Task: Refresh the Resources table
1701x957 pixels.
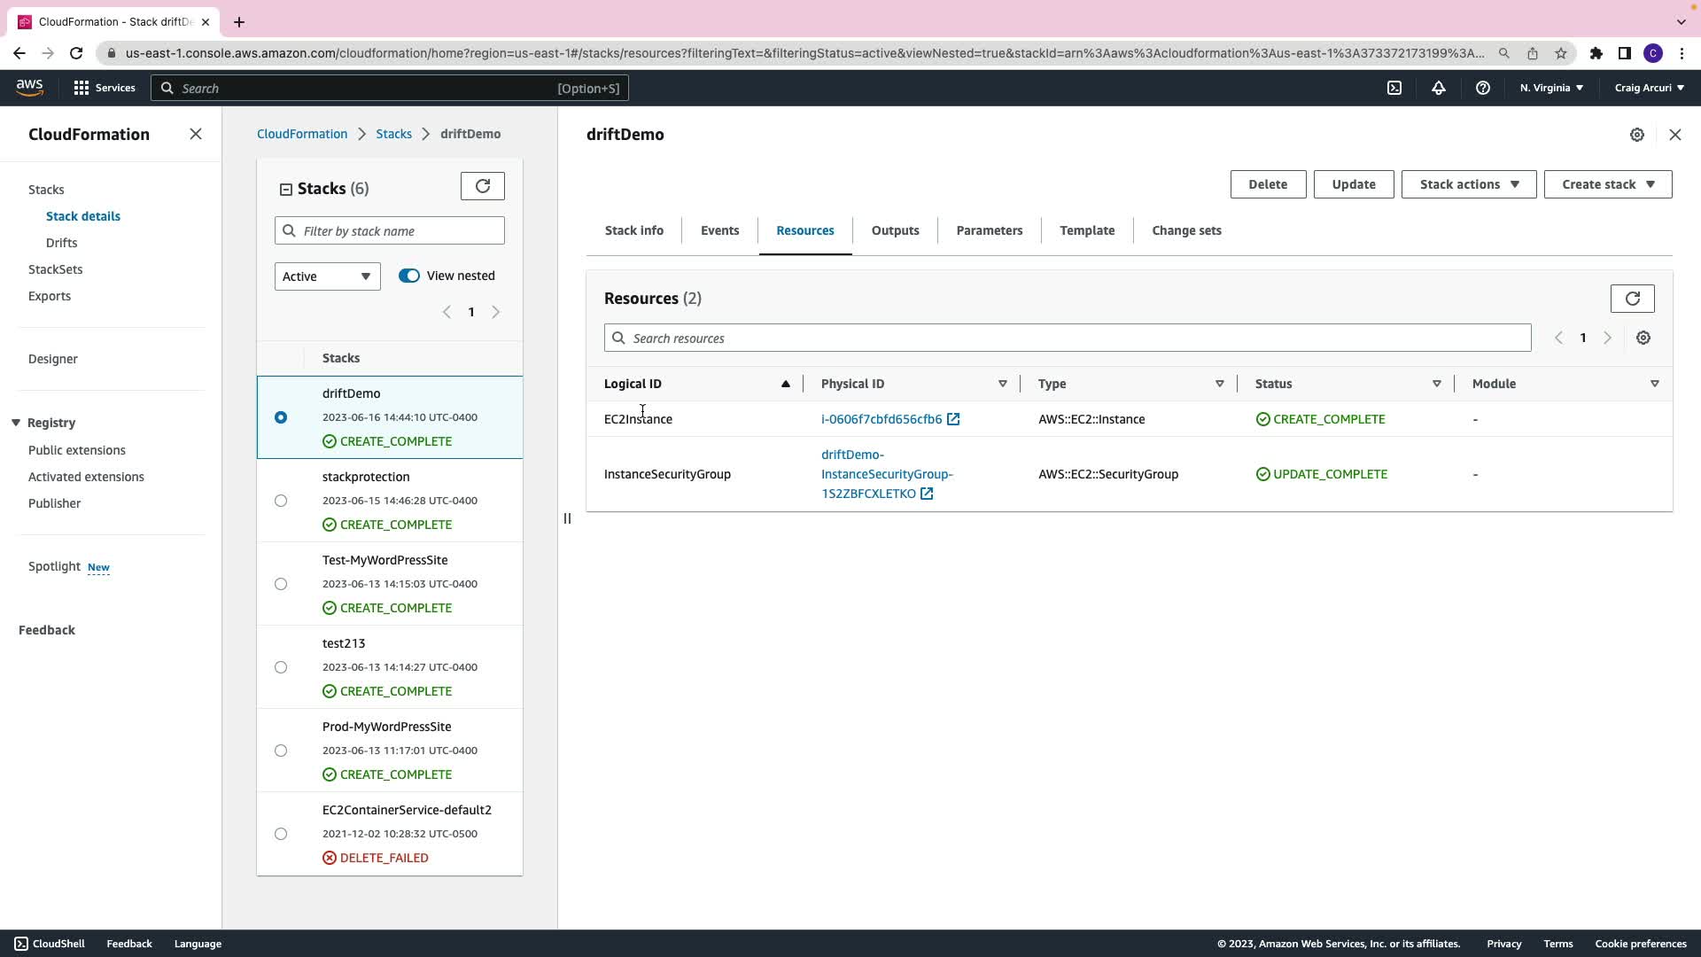Action: coord(1632,299)
